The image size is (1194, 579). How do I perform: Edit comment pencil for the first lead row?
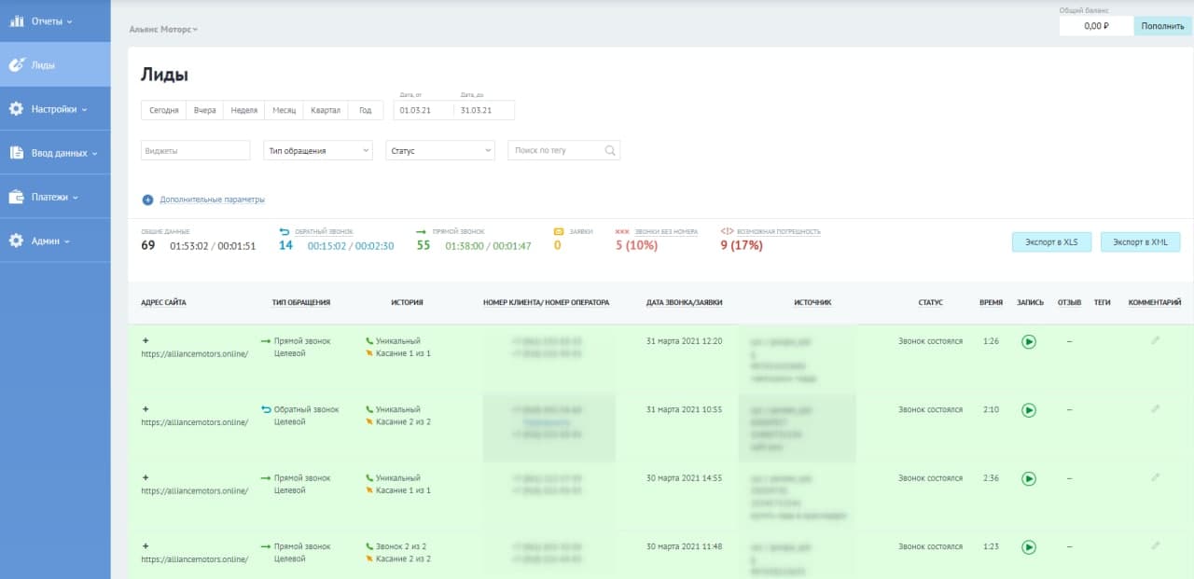click(1156, 341)
